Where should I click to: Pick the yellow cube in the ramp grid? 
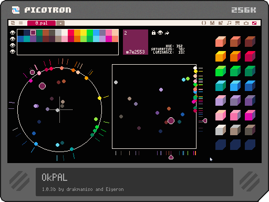point(221,56)
